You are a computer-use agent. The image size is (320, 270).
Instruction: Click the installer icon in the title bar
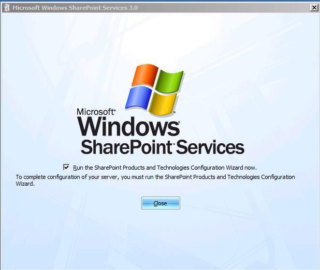[6, 8]
